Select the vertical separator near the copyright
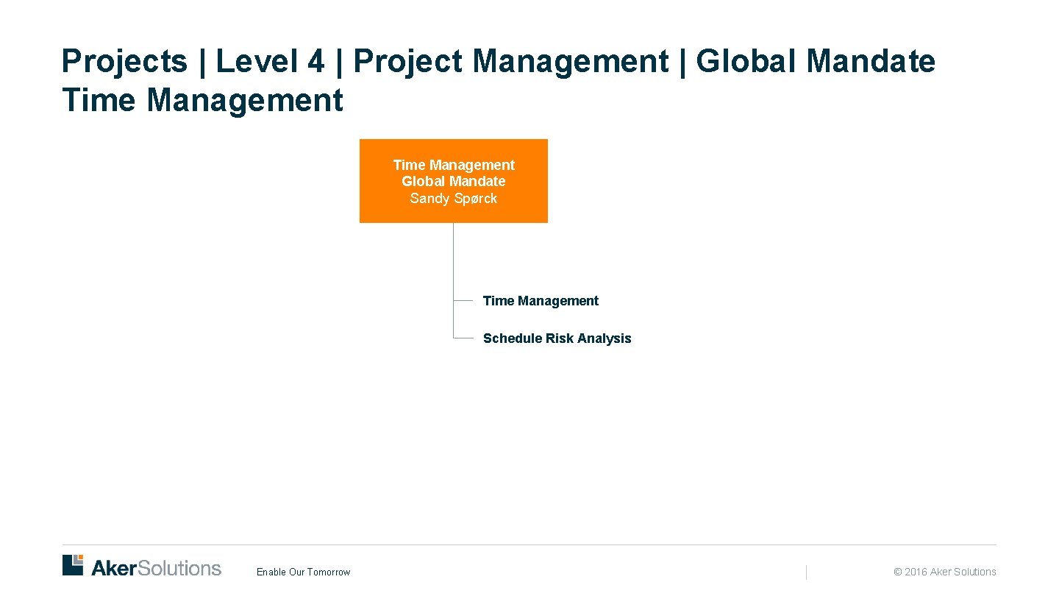The height and width of the screenshot is (596, 1059). tap(807, 572)
